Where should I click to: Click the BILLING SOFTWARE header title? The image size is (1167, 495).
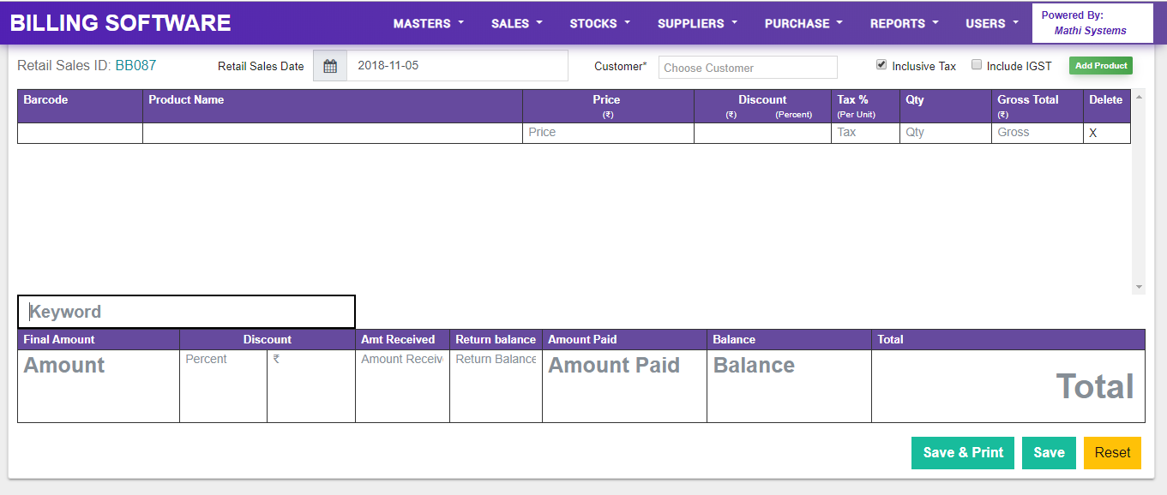(118, 22)
